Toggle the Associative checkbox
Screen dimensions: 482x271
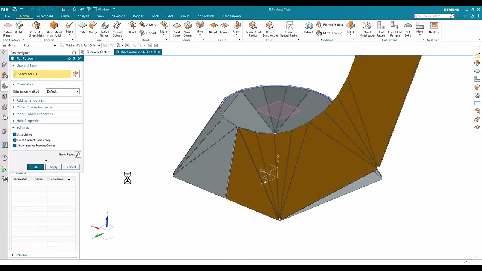tap(15, 134)
